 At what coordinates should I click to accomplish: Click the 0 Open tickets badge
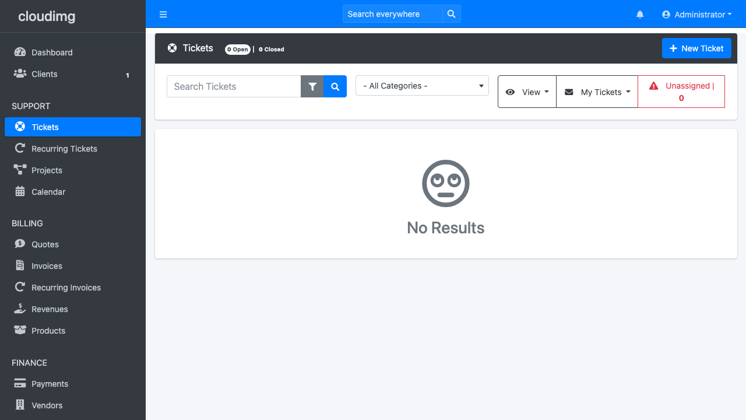tap(237, 50)
